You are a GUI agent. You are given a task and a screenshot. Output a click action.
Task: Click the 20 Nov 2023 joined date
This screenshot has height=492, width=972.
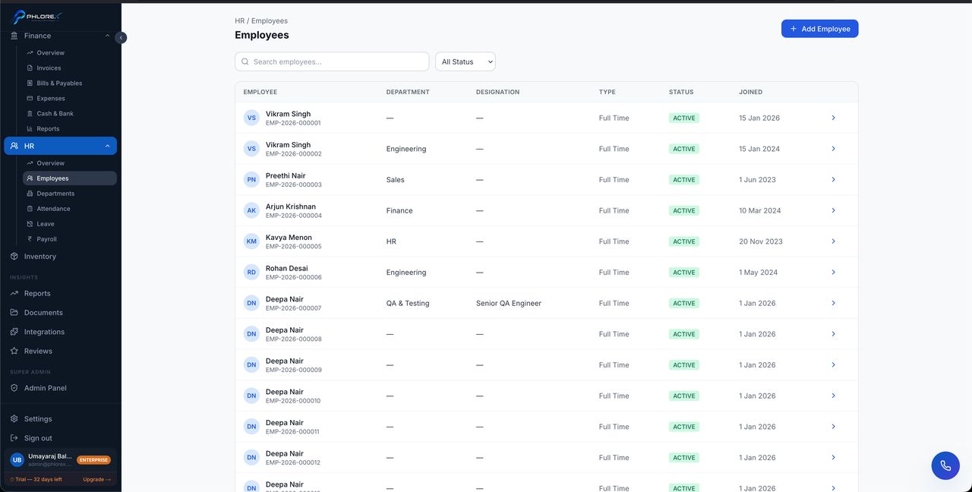click(761, 241)
